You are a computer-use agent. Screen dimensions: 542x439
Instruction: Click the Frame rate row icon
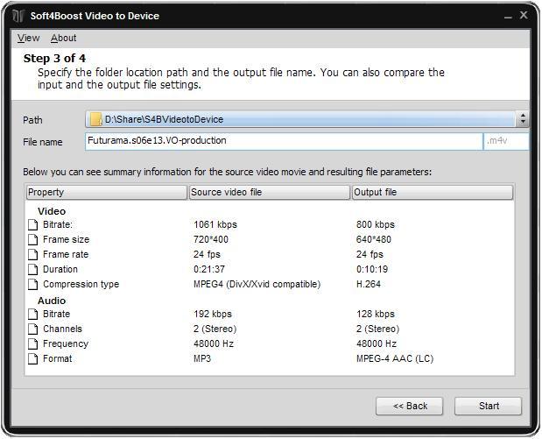33,255
